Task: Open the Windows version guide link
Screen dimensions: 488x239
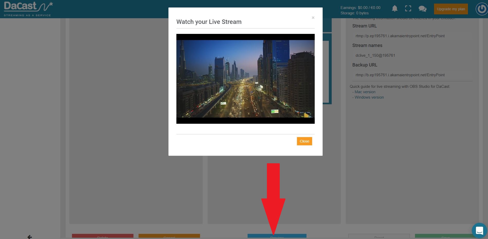Action: pos(369,97)
